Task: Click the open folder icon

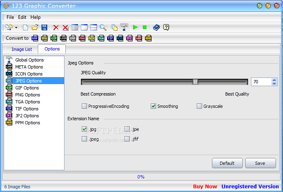Action: (x=35, y=27)
